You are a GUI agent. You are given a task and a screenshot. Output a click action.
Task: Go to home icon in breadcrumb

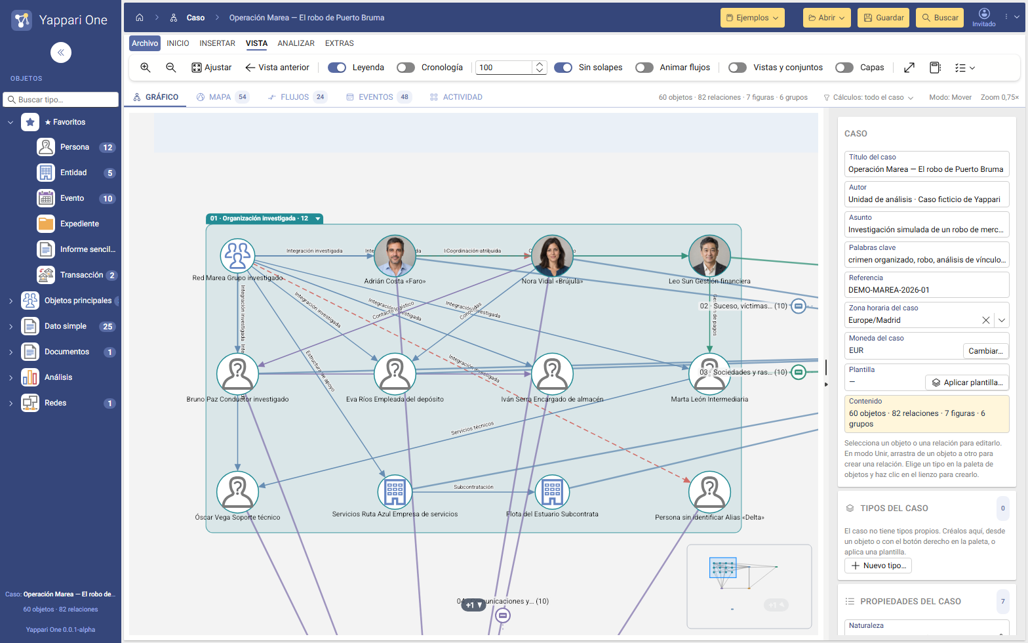[x=140, y=18]
